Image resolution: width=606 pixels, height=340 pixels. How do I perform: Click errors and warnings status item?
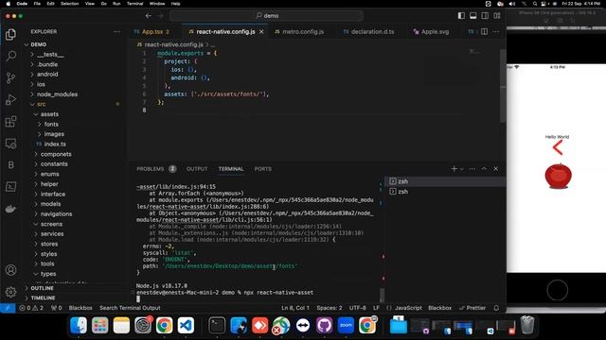[x=31, y=308]
